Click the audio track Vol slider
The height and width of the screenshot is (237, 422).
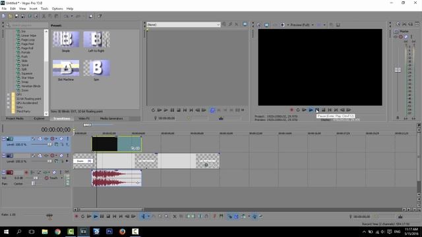point(36,178)
